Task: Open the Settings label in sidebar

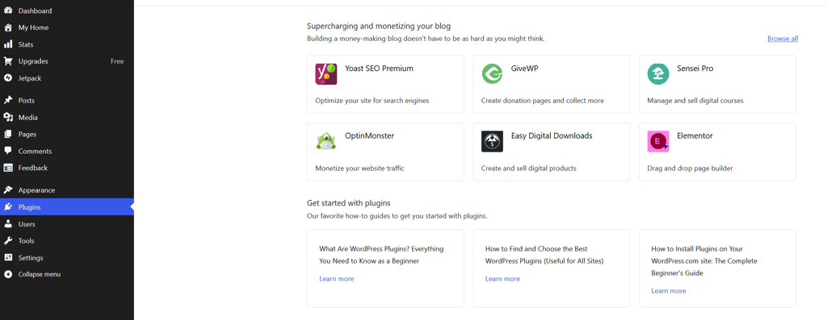Action: tap(31, 258)
